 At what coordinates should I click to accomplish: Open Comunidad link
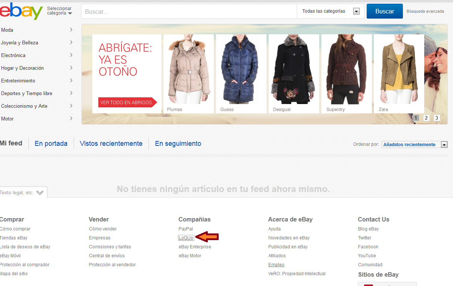tap(370, 265)
